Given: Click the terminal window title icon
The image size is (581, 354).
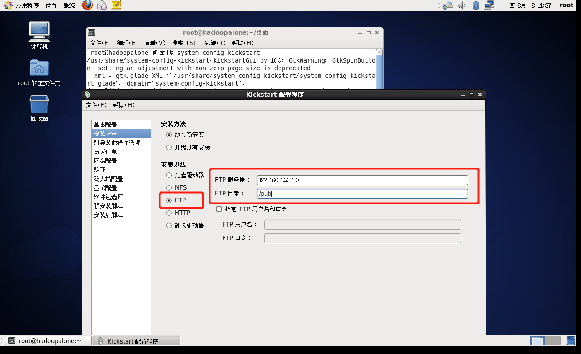Looking at the screenshot, I should click(91, 32).
